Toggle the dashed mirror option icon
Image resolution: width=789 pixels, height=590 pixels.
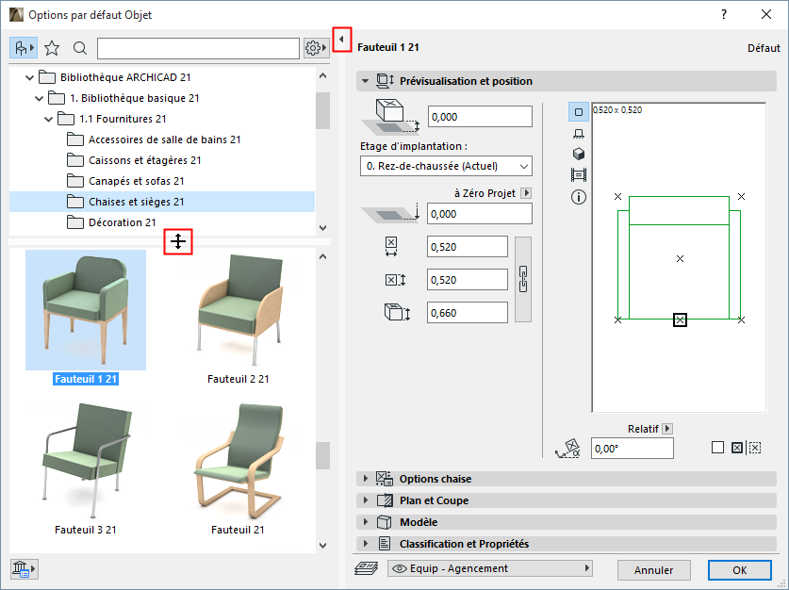tap(755, 447)
